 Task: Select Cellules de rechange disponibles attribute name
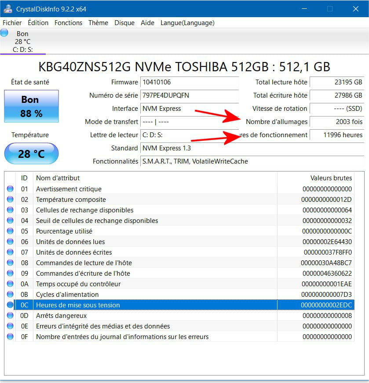[x=84, y=210]
